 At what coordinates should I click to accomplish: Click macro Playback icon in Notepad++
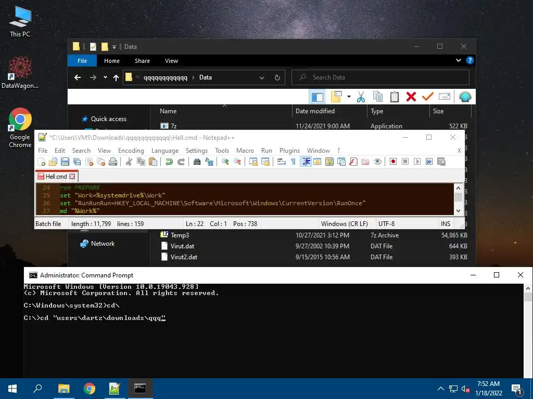[417, 162]
